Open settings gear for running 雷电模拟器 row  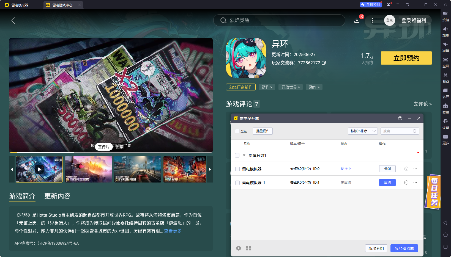(406, 169)
